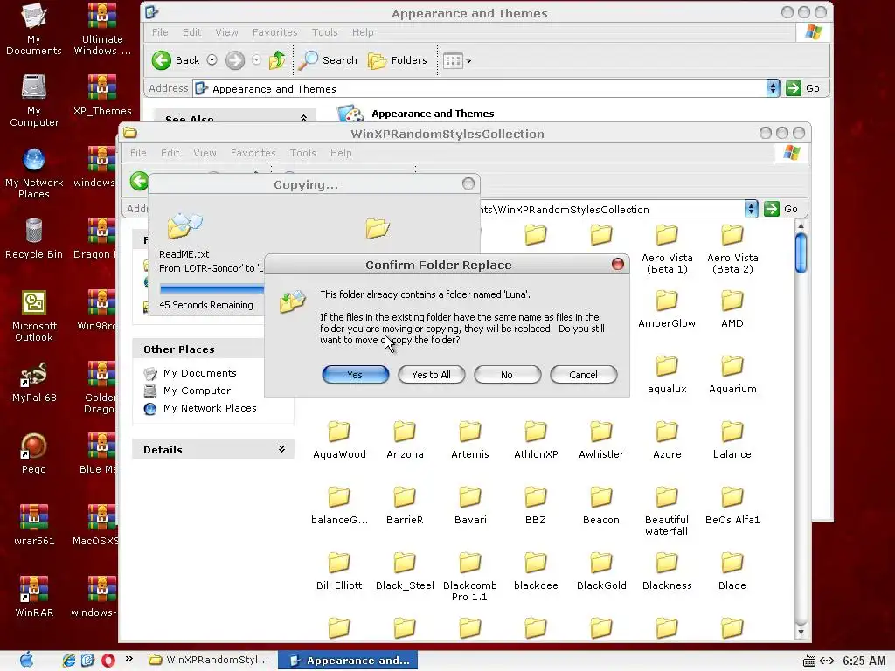Click Go button in WinXPRandomStylesCollection window
The height and width of the screenshot is (671, 895).
pos(782,209)
